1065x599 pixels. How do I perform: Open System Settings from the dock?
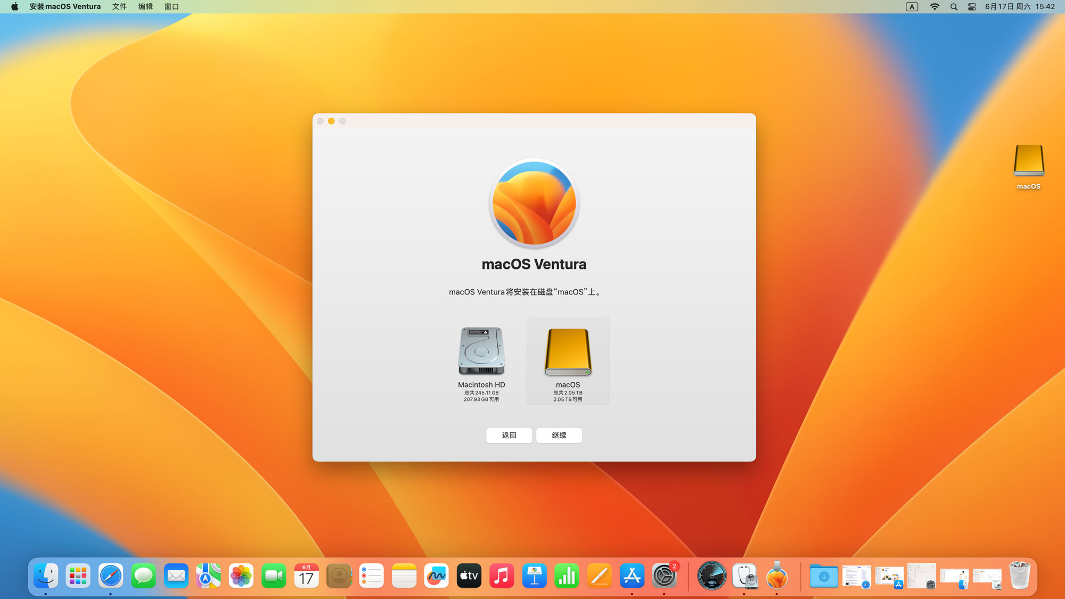point(664,576)
